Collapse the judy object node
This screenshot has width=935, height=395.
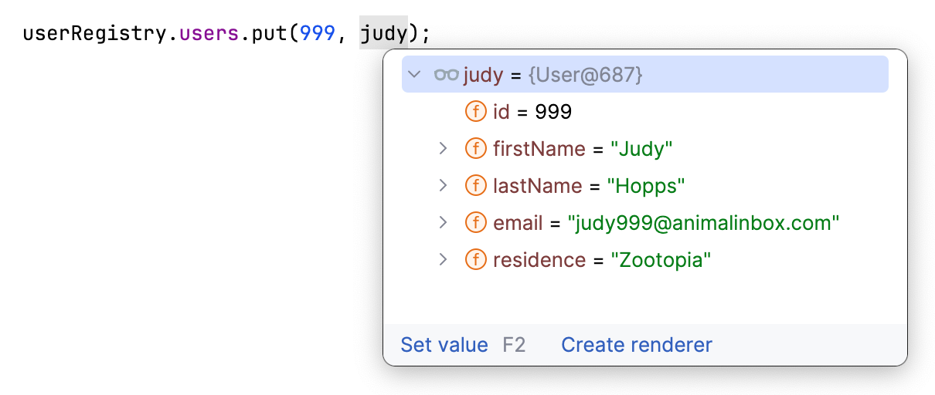point(415,75)
